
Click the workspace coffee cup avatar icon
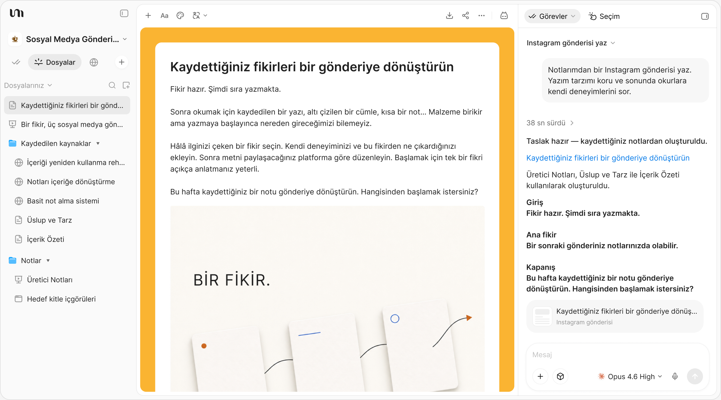pos(15,39)
